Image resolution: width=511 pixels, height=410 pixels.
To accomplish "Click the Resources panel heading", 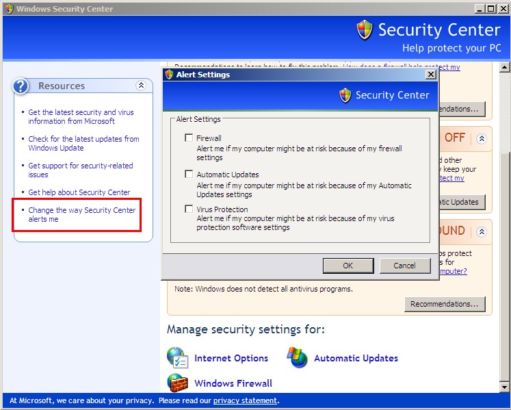I will (x=62, y=86).
